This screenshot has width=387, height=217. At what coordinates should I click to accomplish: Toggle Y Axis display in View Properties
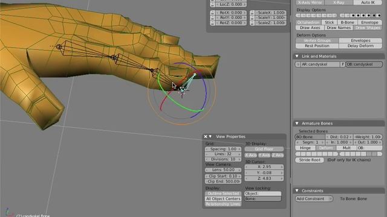click(264, 156)
